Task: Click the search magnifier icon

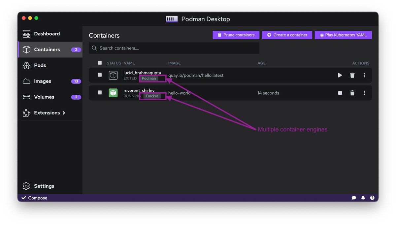Action: [x=94, y=48]
